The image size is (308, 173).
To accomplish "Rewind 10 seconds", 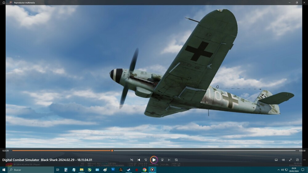I will (x=146, y=160).
